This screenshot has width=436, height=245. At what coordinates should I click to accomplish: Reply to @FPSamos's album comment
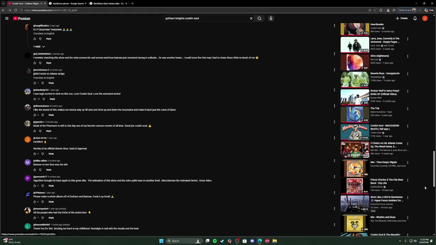(x=51, y=202)
